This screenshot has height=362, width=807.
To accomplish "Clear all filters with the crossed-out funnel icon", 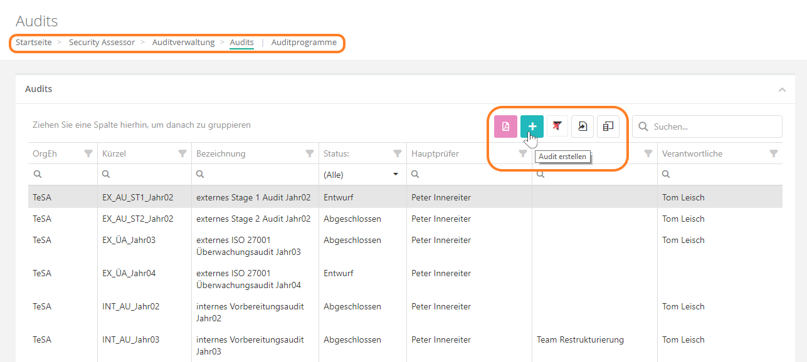I will click(x=557, y=127).
